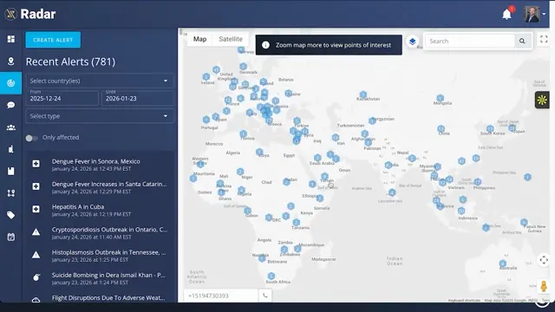Open the people group sidebar icon
Viewport: 555px width, 312px height.
[11, 127]
